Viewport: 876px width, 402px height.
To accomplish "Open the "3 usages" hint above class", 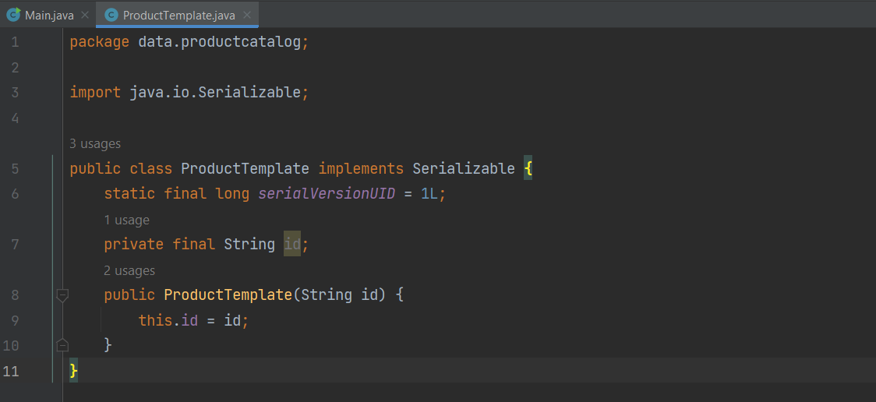I will 95,143.
